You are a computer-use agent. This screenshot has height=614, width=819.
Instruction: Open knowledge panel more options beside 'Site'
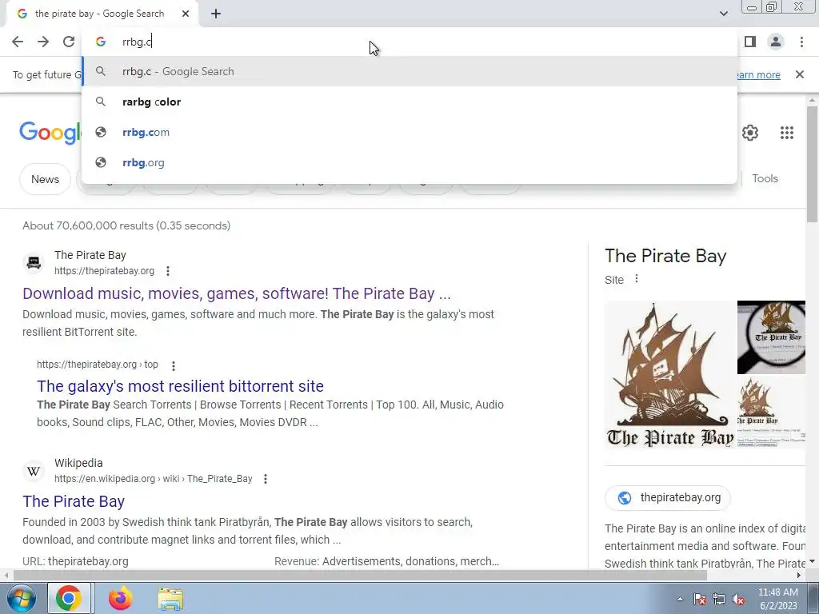[636, 279]
